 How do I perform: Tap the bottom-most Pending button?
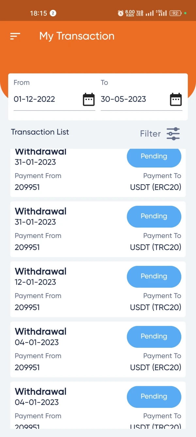[x=154, y=396]
